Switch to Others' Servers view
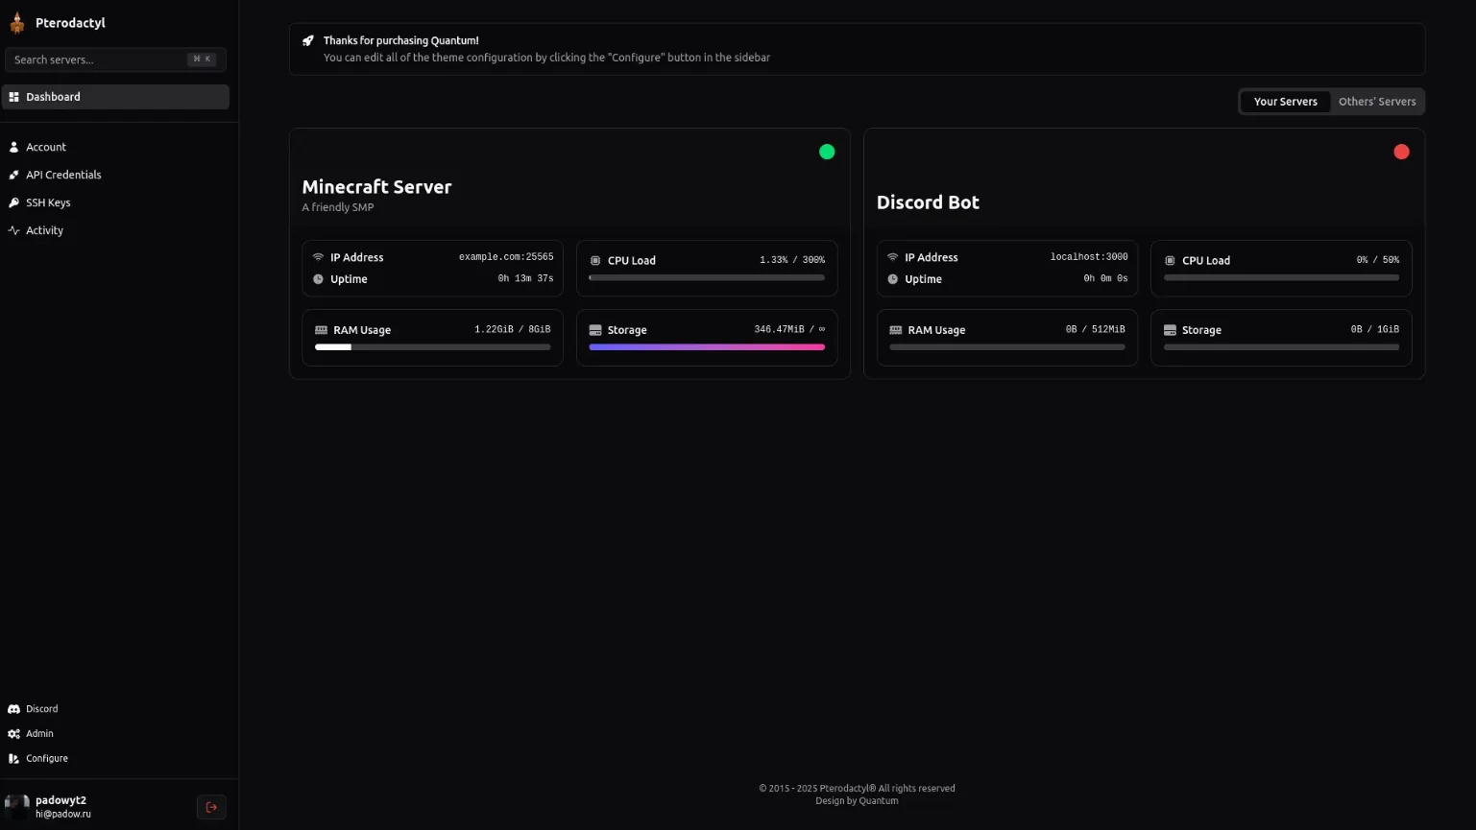The height and width of the screenshot is (830, 1476). point(1376,102)
